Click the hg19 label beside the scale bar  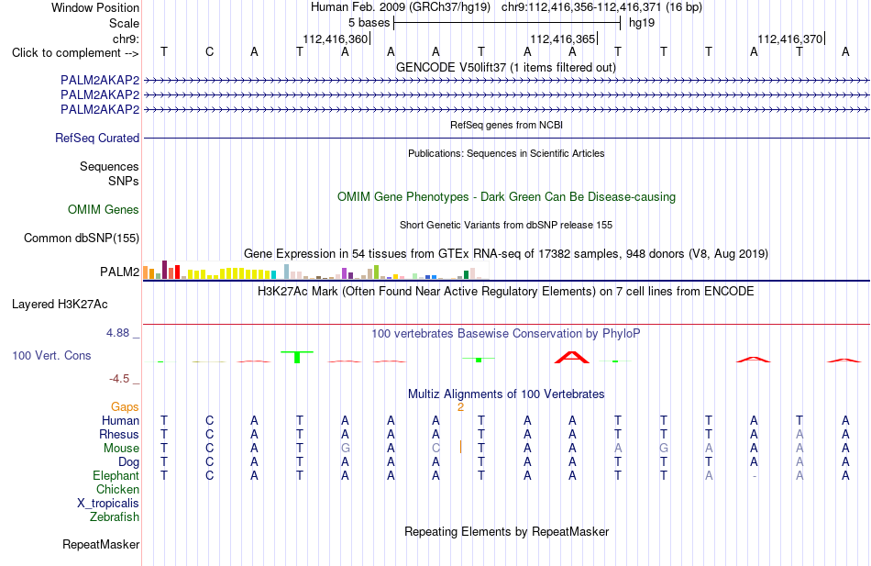click(x=642, y=23)
